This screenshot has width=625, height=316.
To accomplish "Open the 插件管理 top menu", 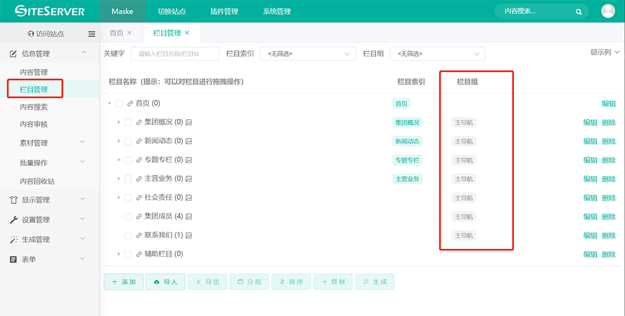I will point(225,12).
